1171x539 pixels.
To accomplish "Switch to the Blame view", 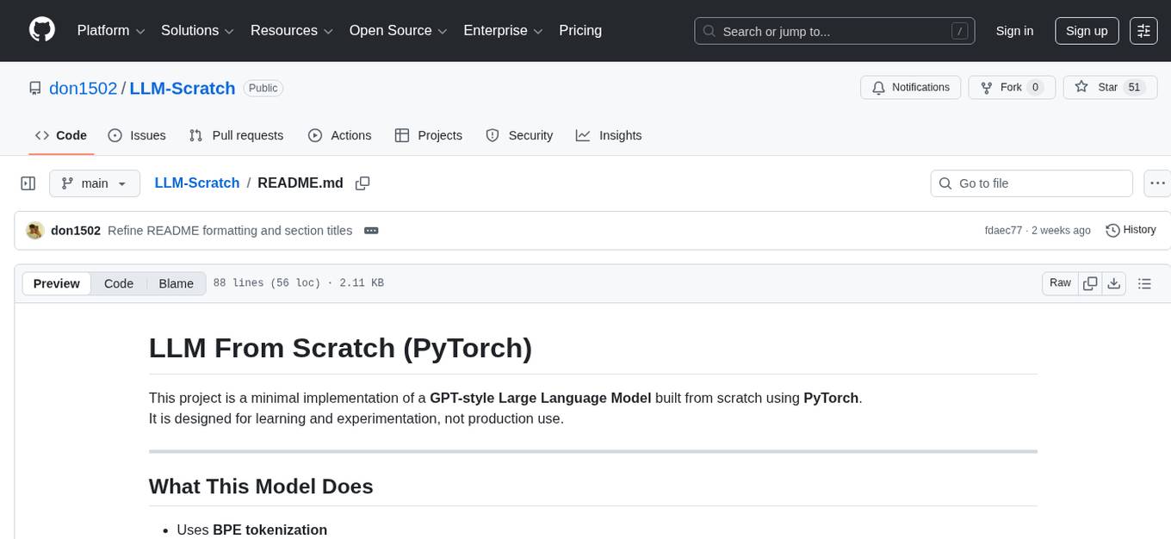I will click(176, 283).
